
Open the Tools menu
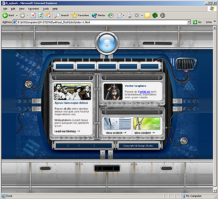pyautogui.click(x=46, y=9)
